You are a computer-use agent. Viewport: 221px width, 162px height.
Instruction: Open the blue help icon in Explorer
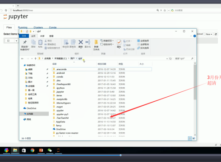coord(194,36)
